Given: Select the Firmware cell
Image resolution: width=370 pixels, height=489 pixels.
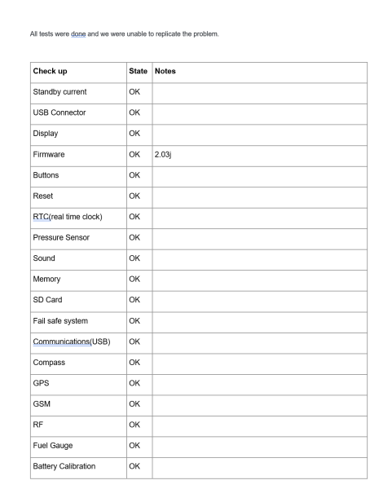Looking at the screenshot, I should coord(78,156).
